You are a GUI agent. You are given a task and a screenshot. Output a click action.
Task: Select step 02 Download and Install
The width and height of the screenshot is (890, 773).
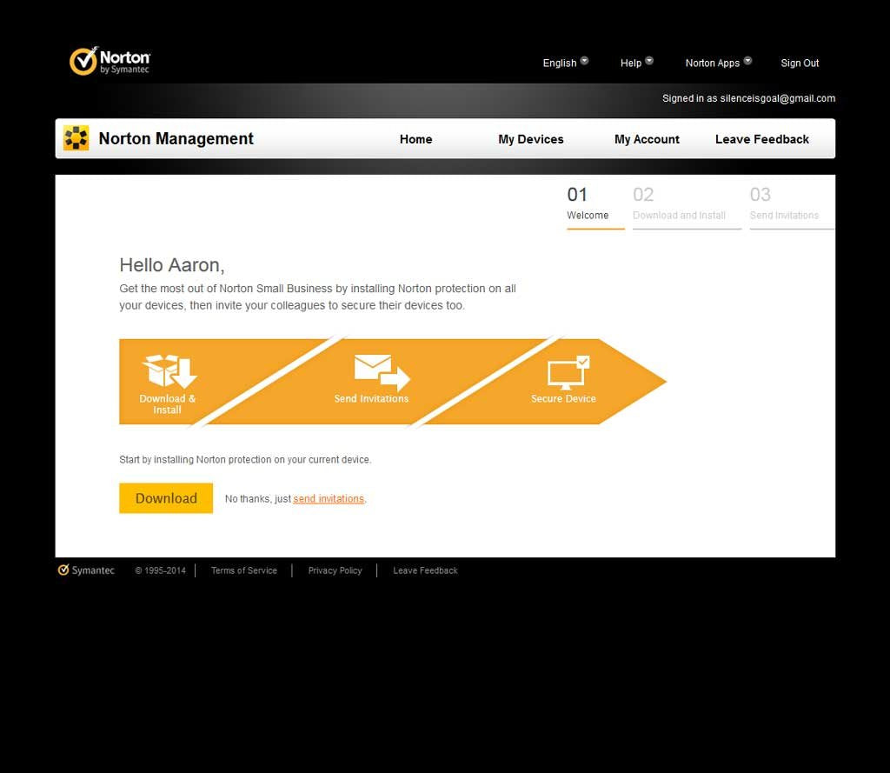pyautogui.click(x=680, y=204)
